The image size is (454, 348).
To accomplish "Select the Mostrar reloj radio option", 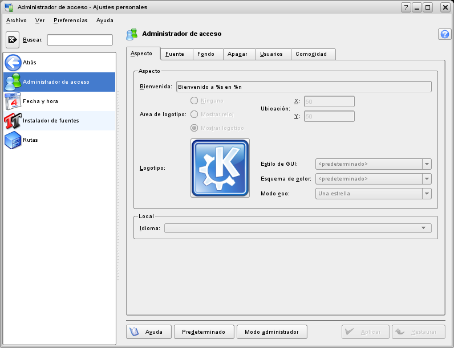I will point(194,114).
